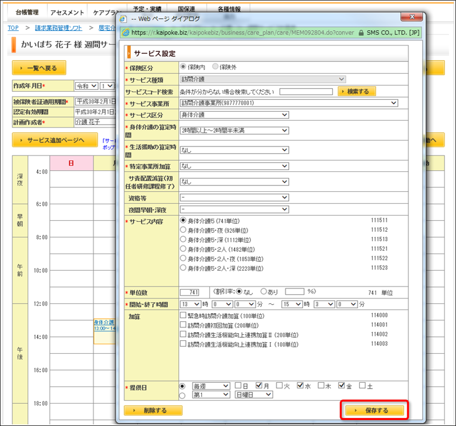
Task: Click the 計画作成者 field with 介護 花子
Action: pyautogui.click(x=96, y=122)
